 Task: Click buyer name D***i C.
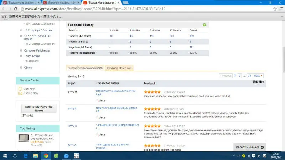72,145
